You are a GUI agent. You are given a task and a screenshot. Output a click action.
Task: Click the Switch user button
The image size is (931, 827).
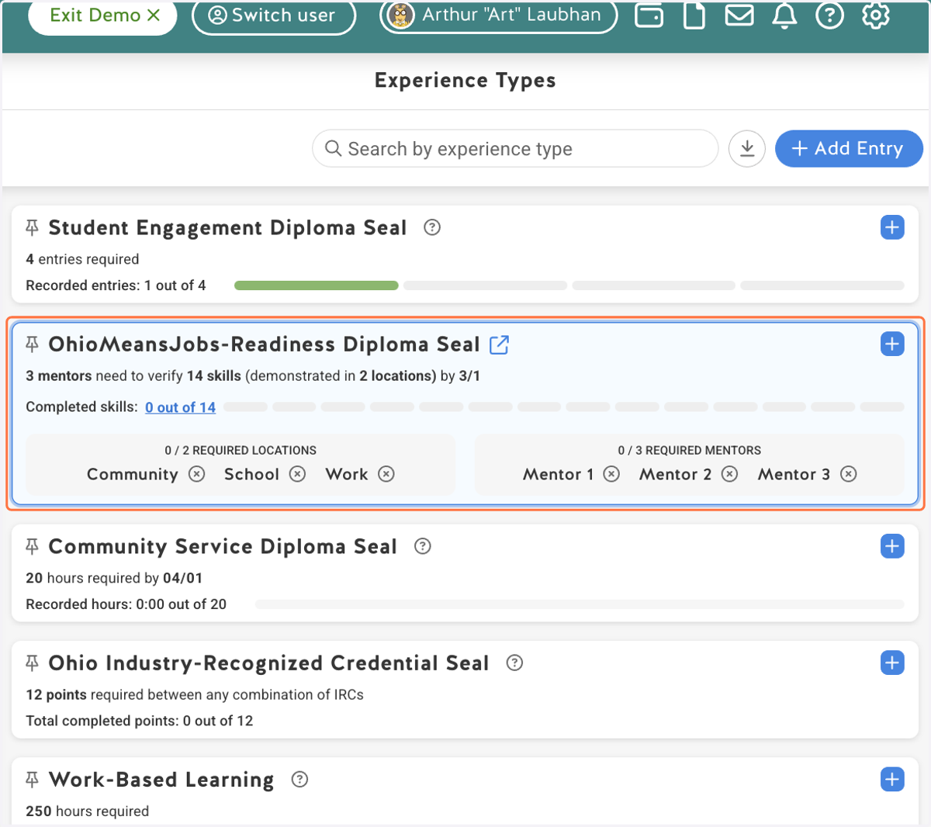[274, 16]
